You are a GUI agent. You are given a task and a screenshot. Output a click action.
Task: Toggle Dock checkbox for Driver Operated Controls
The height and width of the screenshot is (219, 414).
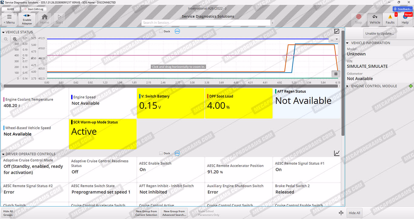click(161, 153)
